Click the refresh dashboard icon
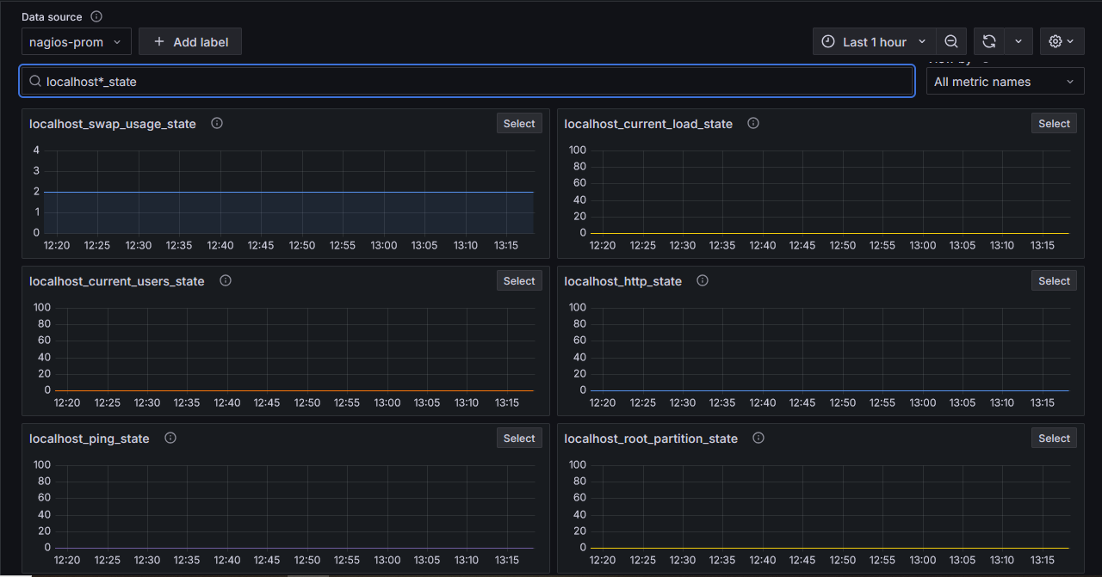 click(x=989, y=41)
